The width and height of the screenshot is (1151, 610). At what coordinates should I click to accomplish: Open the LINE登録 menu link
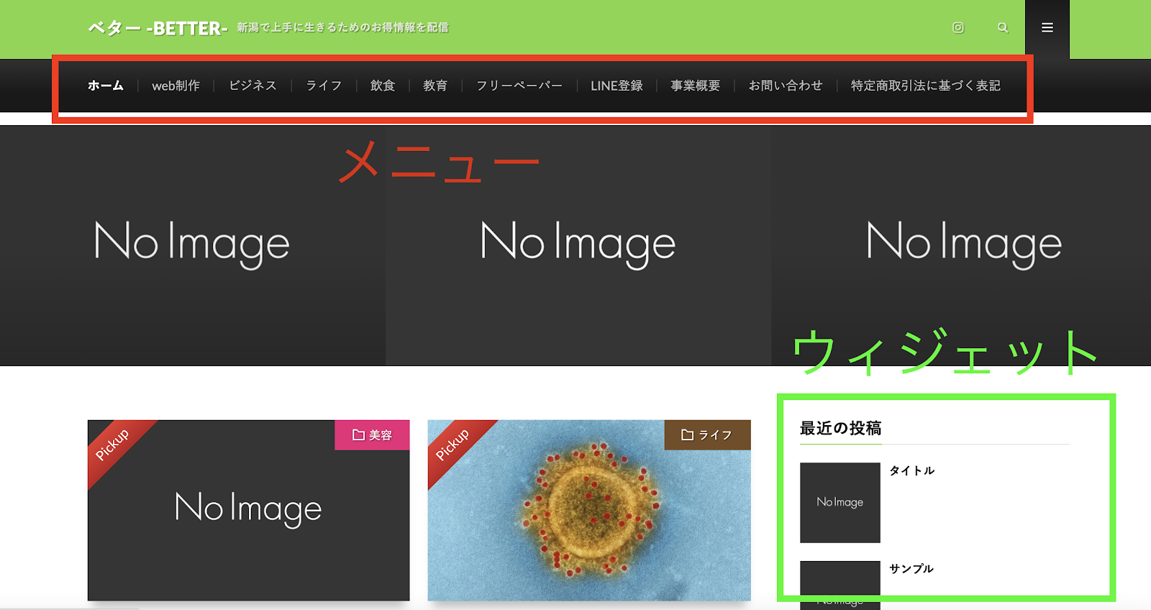[617, 86]
